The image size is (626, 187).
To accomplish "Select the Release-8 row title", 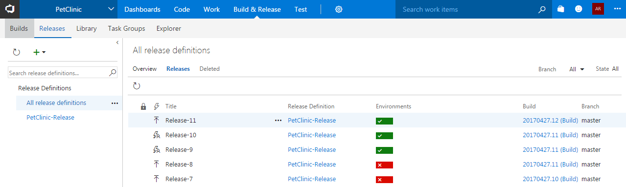I will pyautogui.click(x=179, y=164).
